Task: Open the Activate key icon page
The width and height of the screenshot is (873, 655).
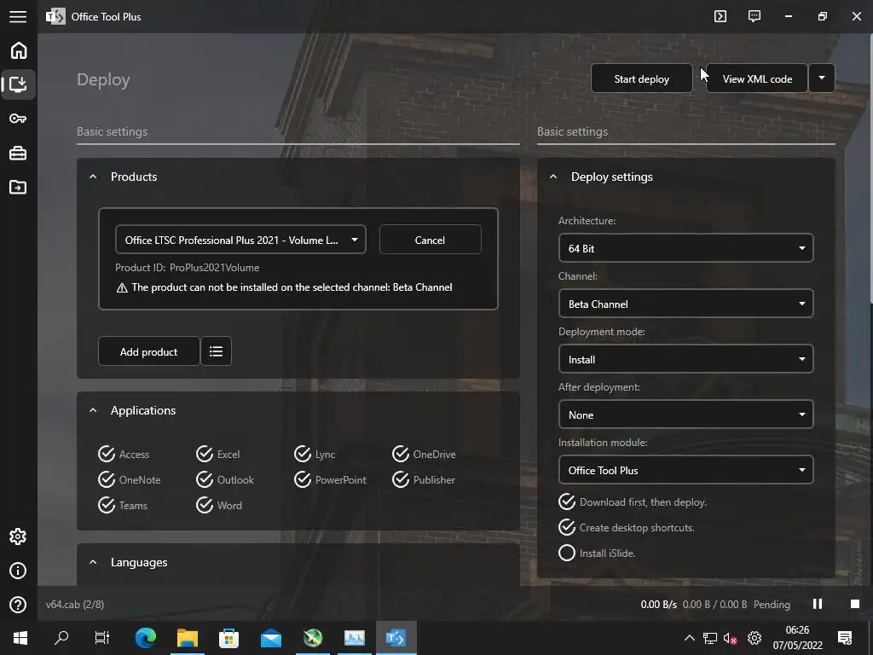Action: 19,119
